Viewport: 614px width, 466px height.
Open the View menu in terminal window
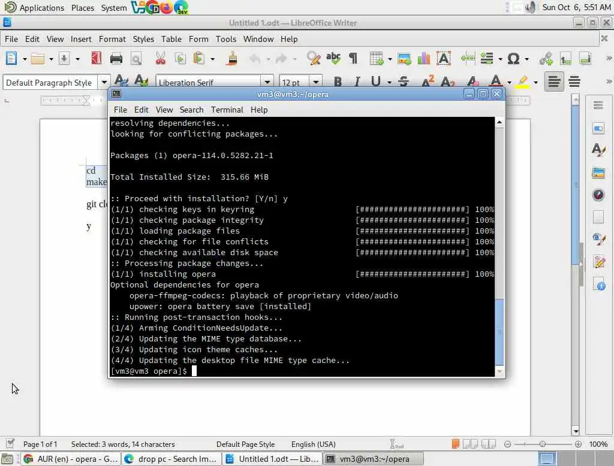point(164,110)
